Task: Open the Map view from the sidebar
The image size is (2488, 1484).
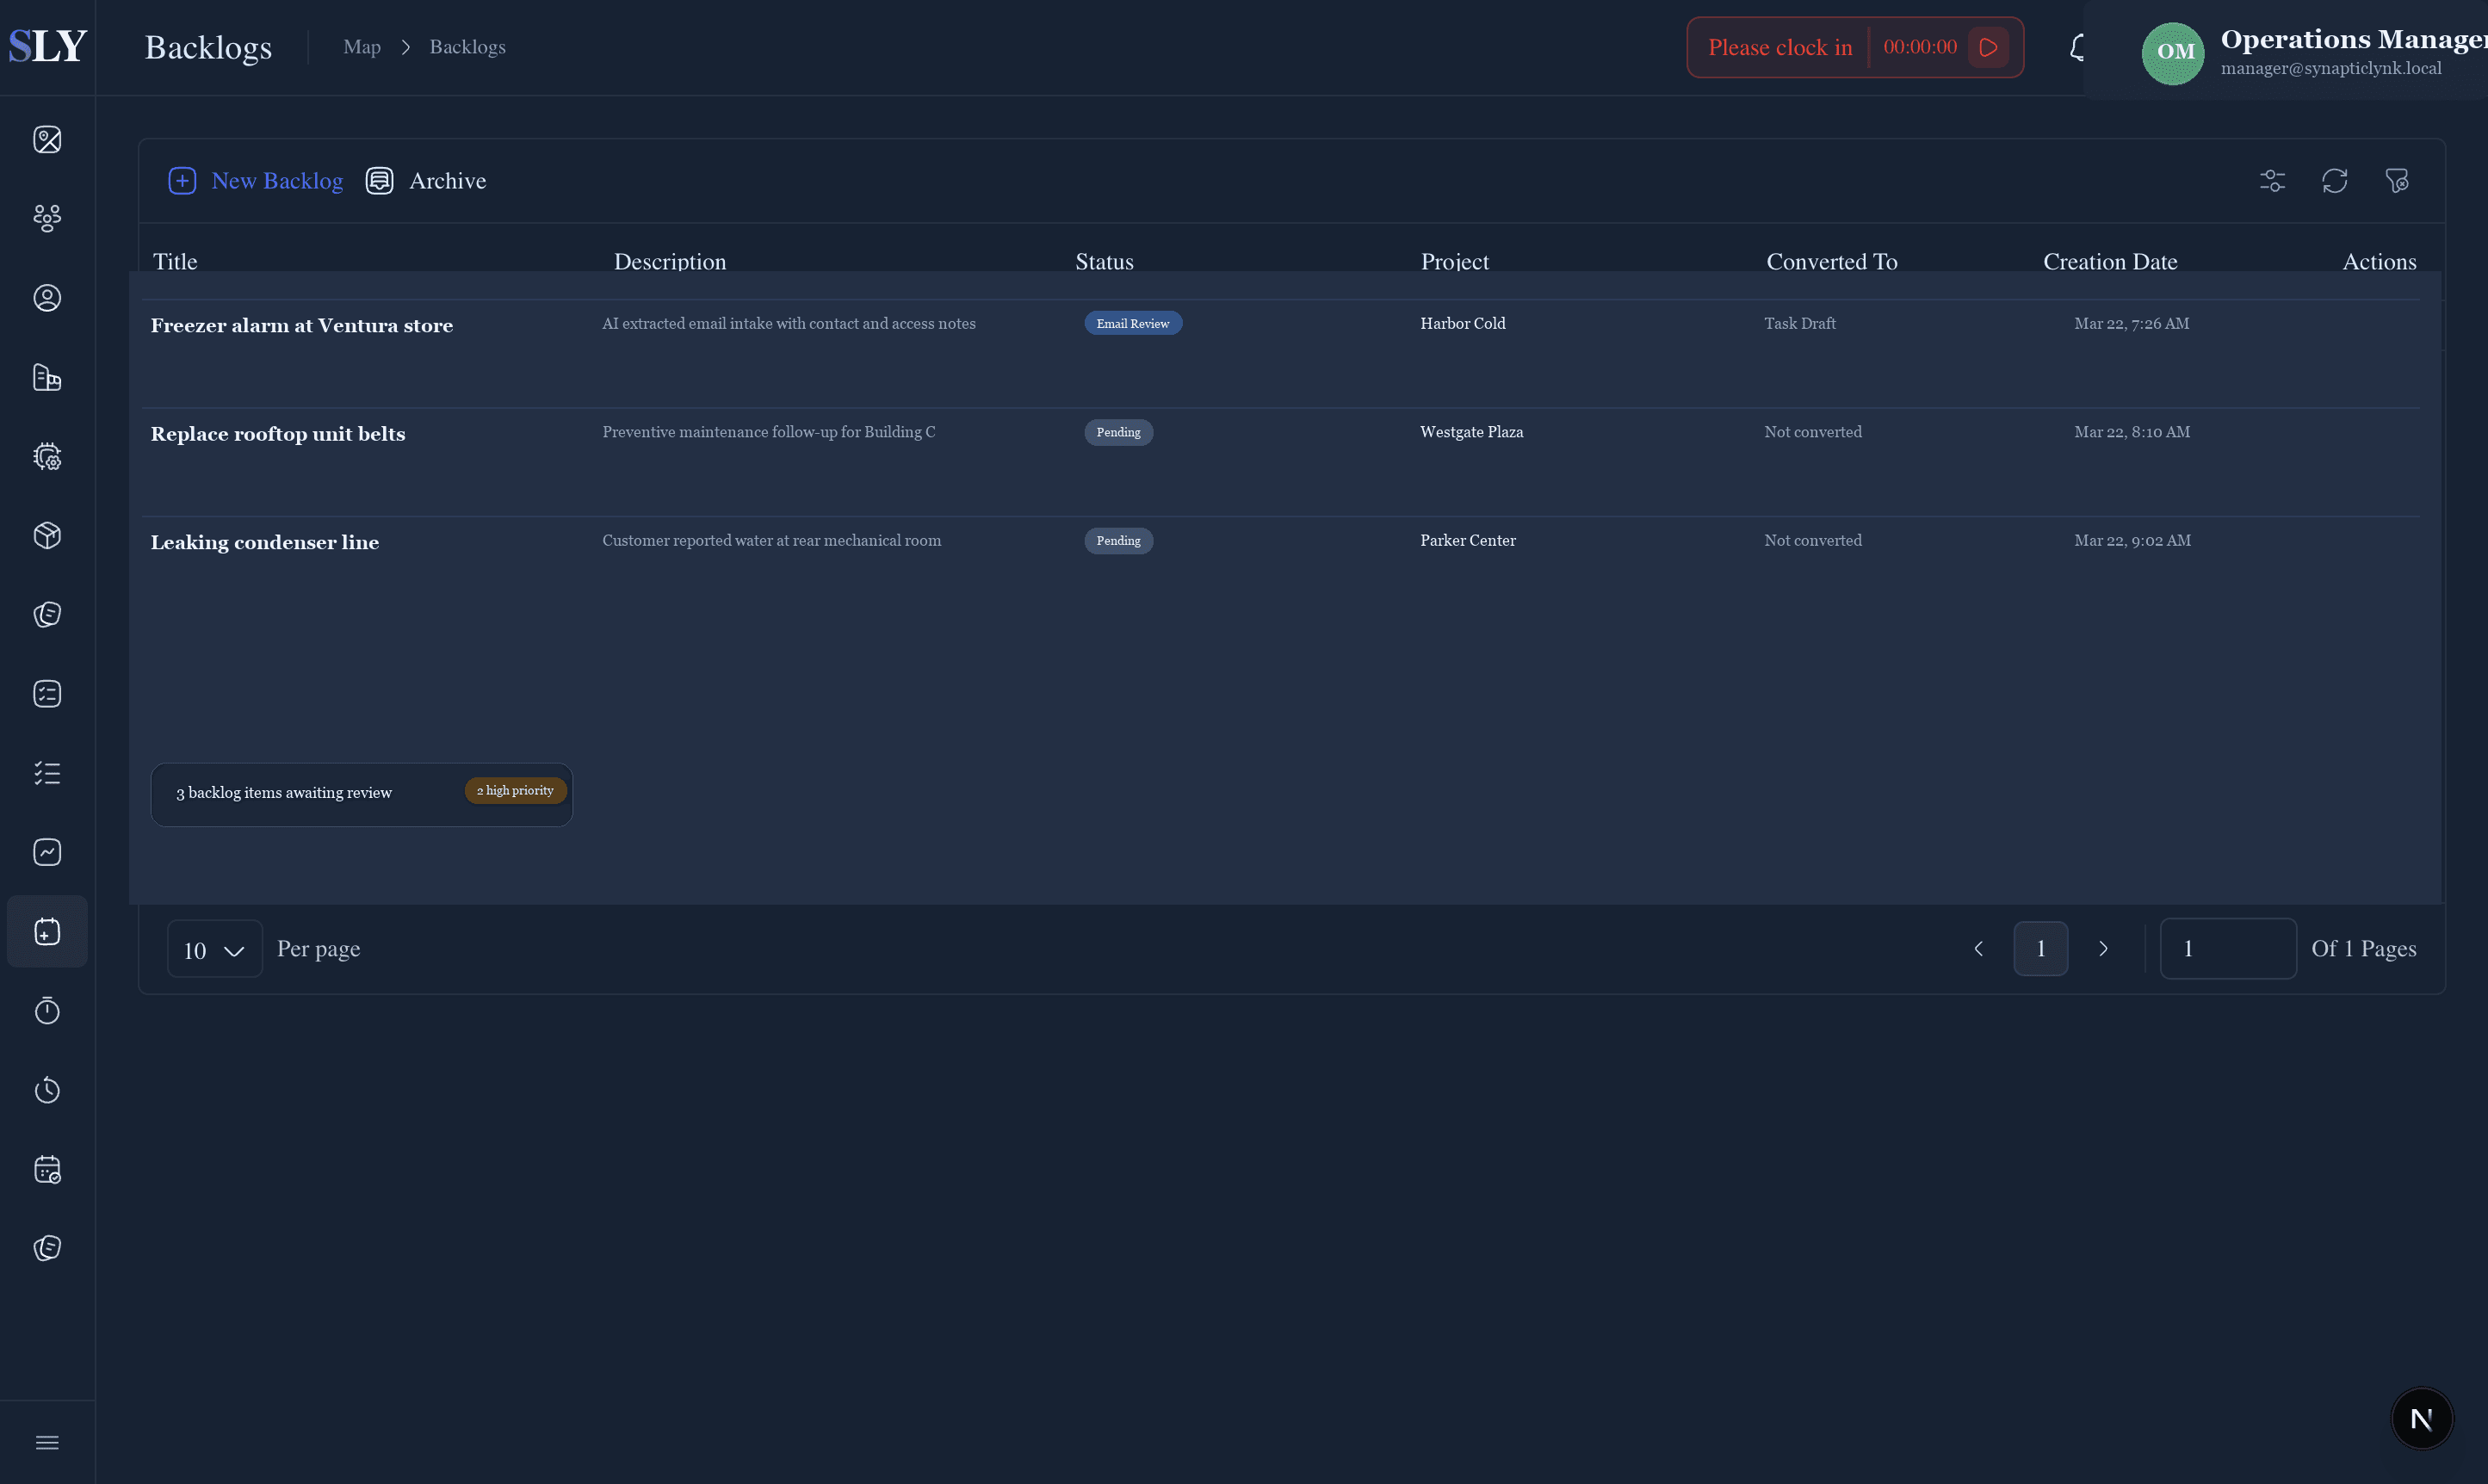Action: point(47,140)
